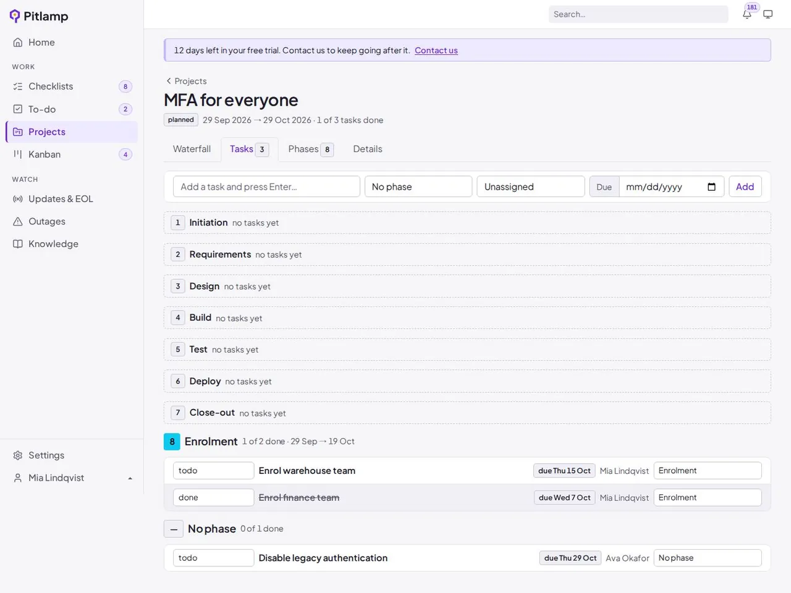Image resolution: width=791 pixels, height=593 pixels.
Task: Go to Knowledge in sidebar
Action: pos(72,244)
